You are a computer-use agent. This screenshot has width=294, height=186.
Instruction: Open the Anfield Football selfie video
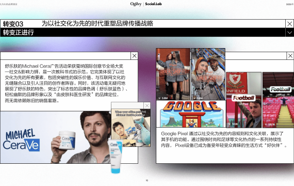[x=244, y=100]
